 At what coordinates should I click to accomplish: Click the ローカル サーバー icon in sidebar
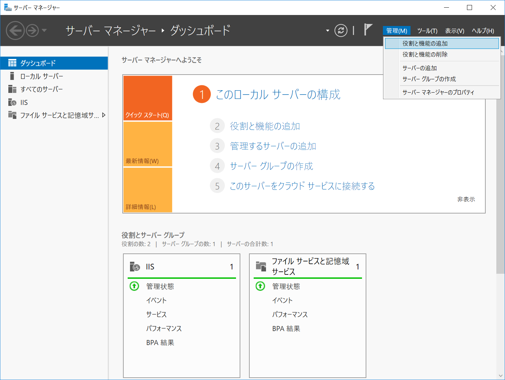pyautogui.click(x=12, y=76)
